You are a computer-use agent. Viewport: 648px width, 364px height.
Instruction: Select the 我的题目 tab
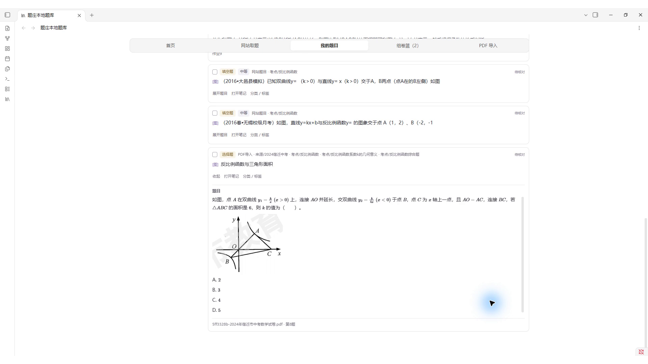point(329,45)
